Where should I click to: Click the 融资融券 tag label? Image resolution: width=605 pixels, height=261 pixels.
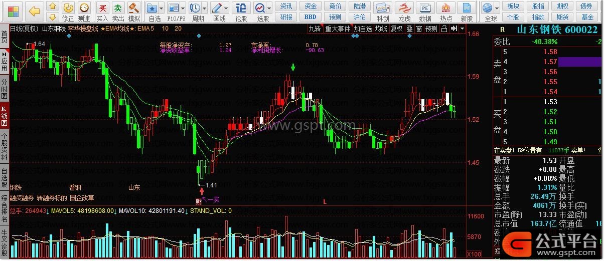[21, 198]
